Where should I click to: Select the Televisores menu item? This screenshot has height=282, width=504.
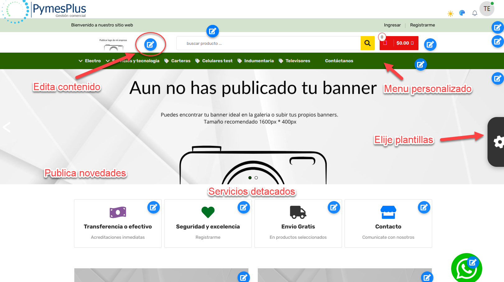point(298,61)
